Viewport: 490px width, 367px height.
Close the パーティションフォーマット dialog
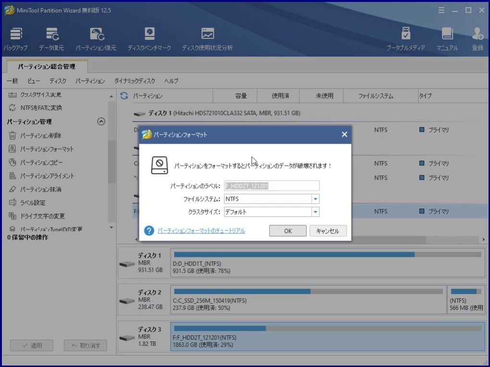click(x=344, y=135)
